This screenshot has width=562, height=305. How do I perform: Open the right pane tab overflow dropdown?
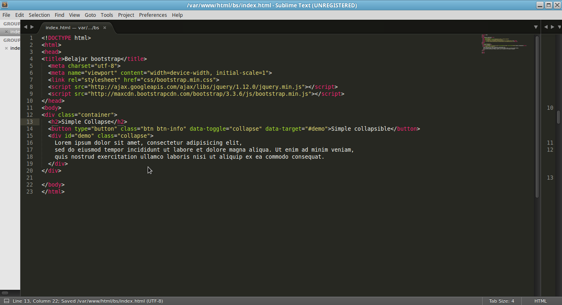click(559, 27)
